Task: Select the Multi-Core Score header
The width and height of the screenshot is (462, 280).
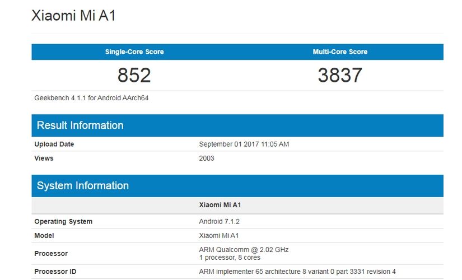Action: pyautogui.click(x=340, y=52)
